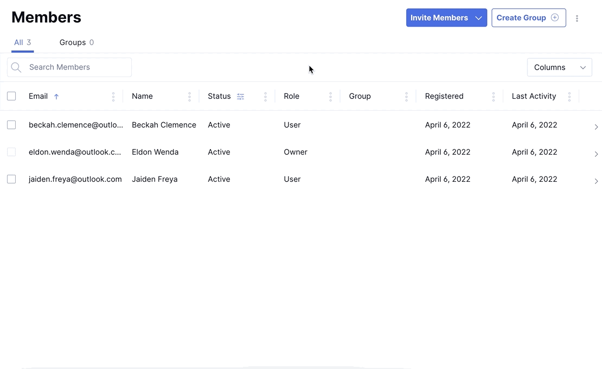Expand the Invite Members dropdown arrow

(478, 18)
